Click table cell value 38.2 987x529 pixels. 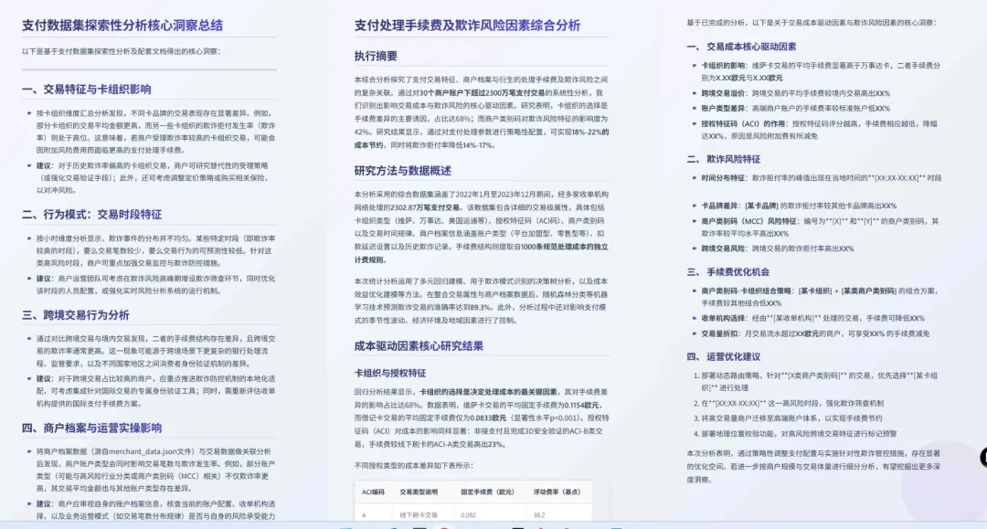(x=539, y=514)
